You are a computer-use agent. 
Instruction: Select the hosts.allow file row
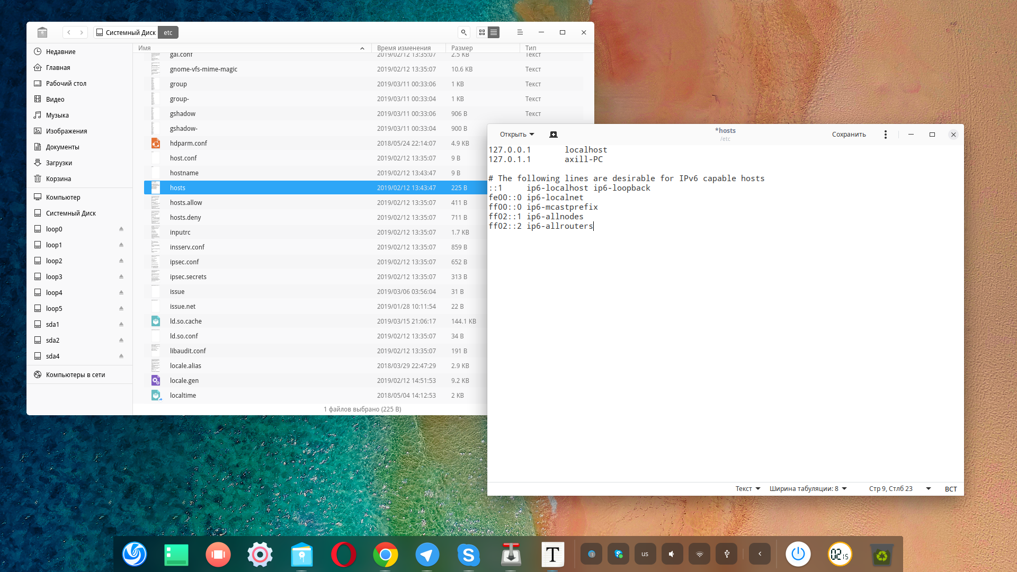pyautogui.click(x=186, y=202)
